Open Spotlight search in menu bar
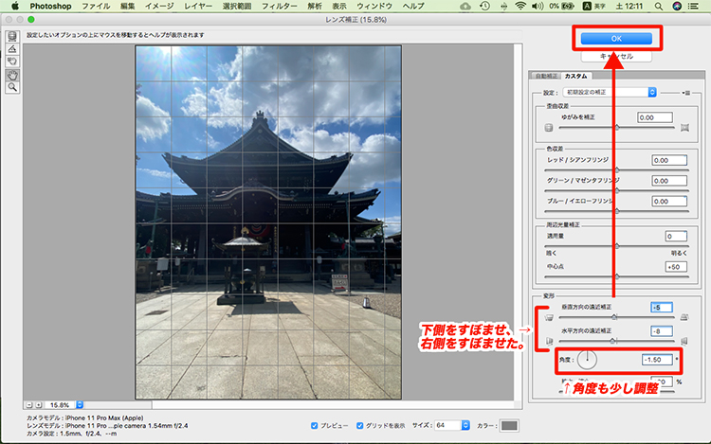The image size is (711, 444). point(659,7)
